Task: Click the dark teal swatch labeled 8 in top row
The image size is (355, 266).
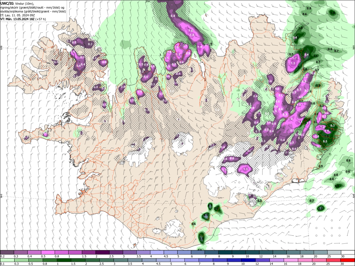Action: pyautogui.click(x=225, y=252)
